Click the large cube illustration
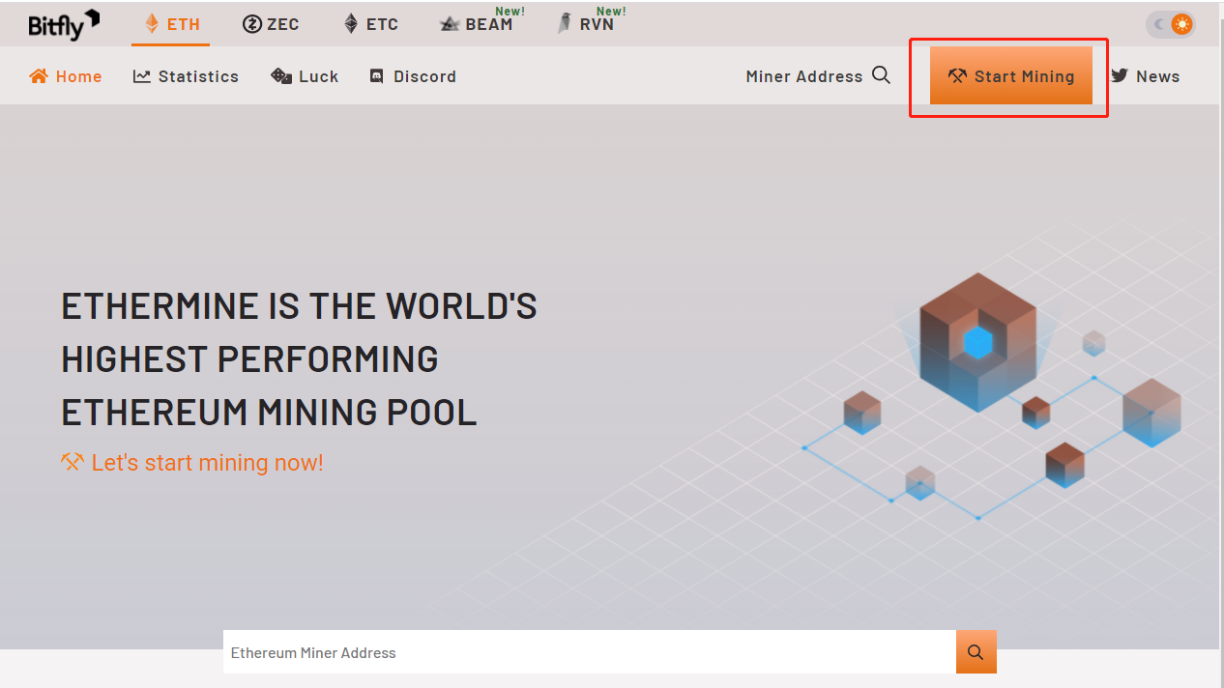Screen dimensions: 1224x688 [x=978, y=342]
